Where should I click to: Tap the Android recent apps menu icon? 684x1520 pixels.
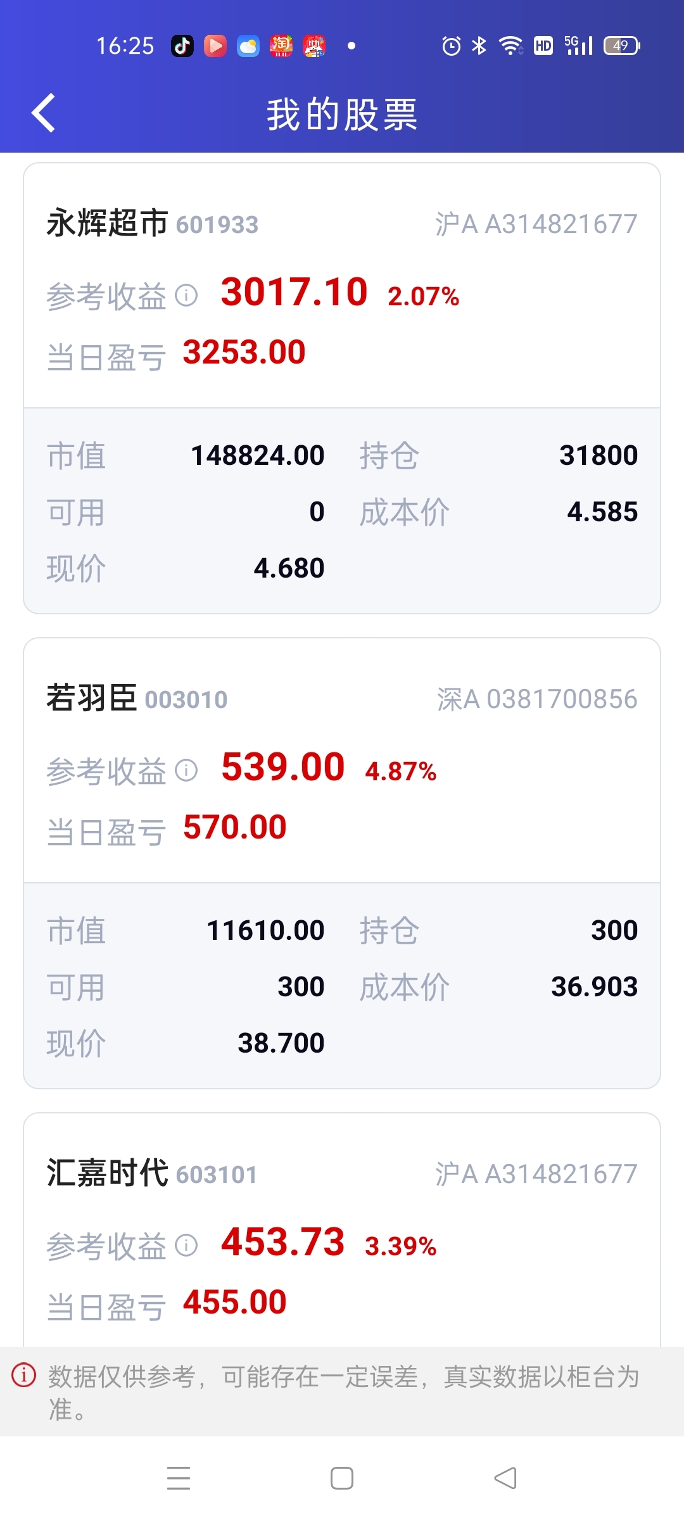point(179,1478)
